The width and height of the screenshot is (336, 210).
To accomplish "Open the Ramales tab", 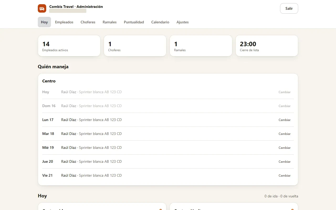I will 109,22.
